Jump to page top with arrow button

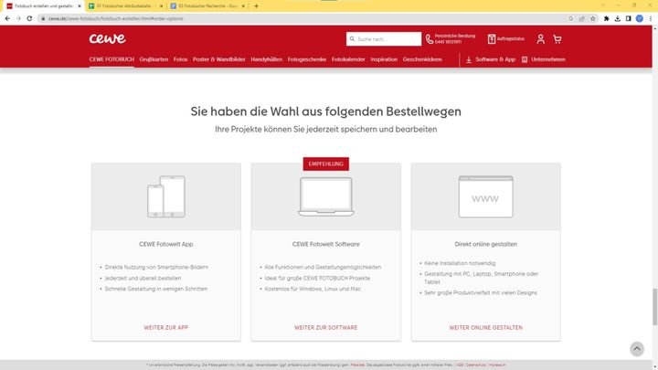pyautogui.click(x=637, y=349)
